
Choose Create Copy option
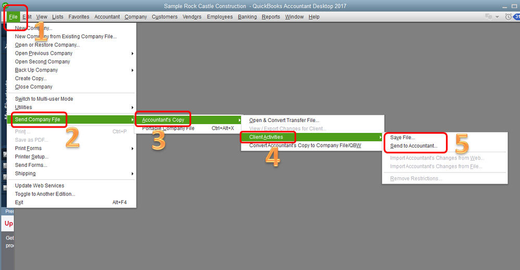pyautogui.click(x=31, y=78)
